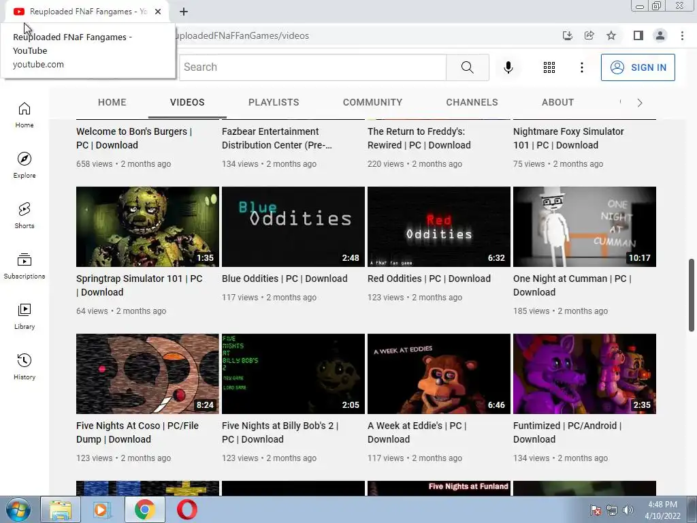Open Welcome to Bon's Burgers title link
This screenshot has width=697, height=523.
click(134, 138)
